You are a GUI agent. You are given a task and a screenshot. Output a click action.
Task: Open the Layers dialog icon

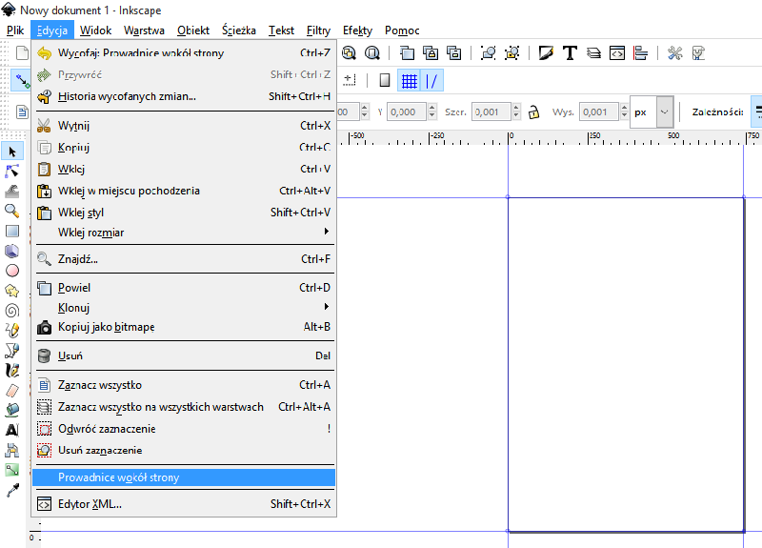pos(593,52)
